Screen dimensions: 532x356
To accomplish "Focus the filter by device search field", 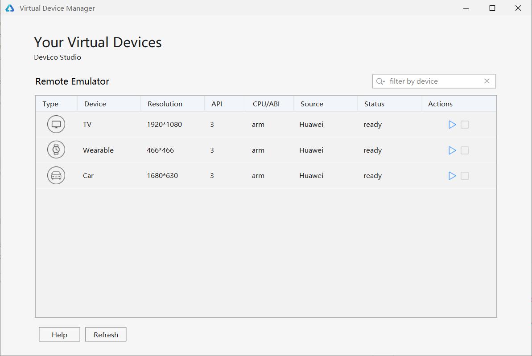I will [x=434, y=81].
